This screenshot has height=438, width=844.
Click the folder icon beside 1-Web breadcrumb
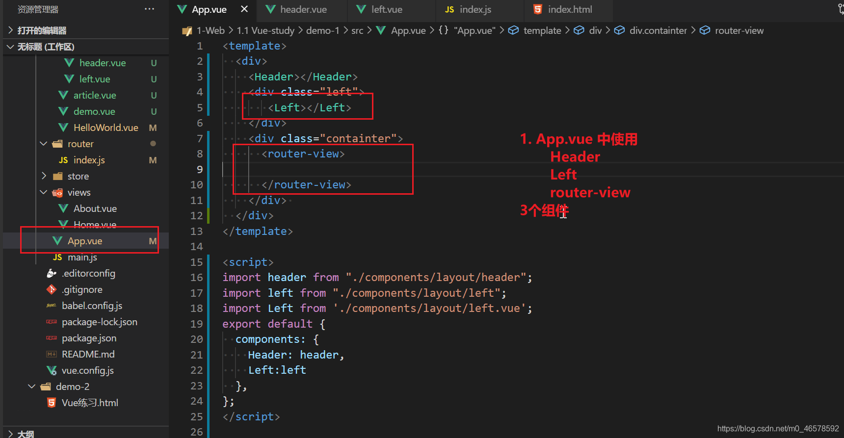(x=187, y=31)
